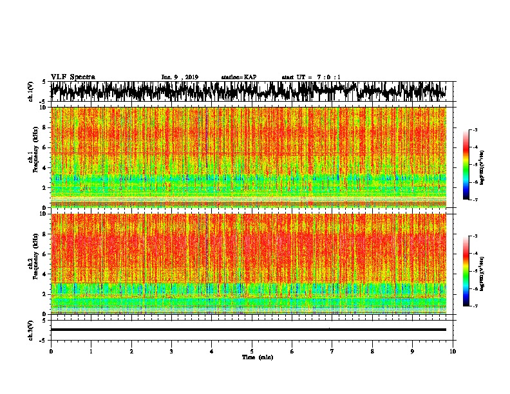Click the ch.1 color bar "log(PSD)" label
Image resolution: width=510 pixels, height=394 pixels.
pos(482,168)
